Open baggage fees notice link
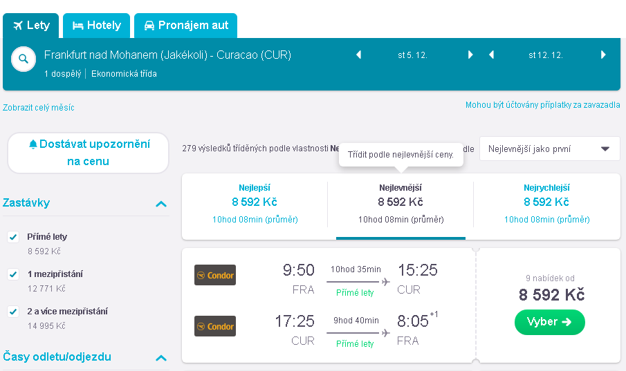This screenshot has width=626, height=371. point(542,105)
